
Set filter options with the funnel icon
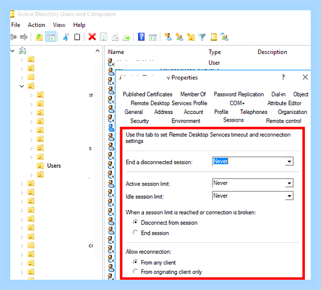(202, 37)
